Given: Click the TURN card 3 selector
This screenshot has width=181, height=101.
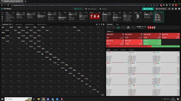Looking at the screenshot, I should (x=138, y=16).
